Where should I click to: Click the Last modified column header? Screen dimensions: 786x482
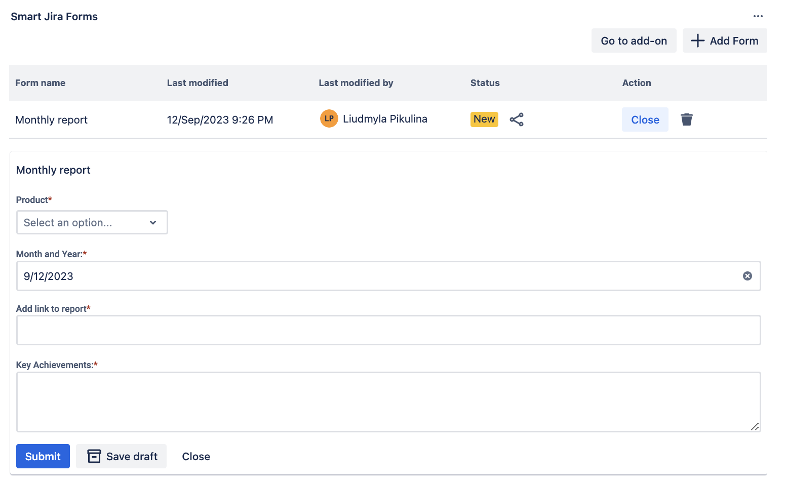point(198,83)
